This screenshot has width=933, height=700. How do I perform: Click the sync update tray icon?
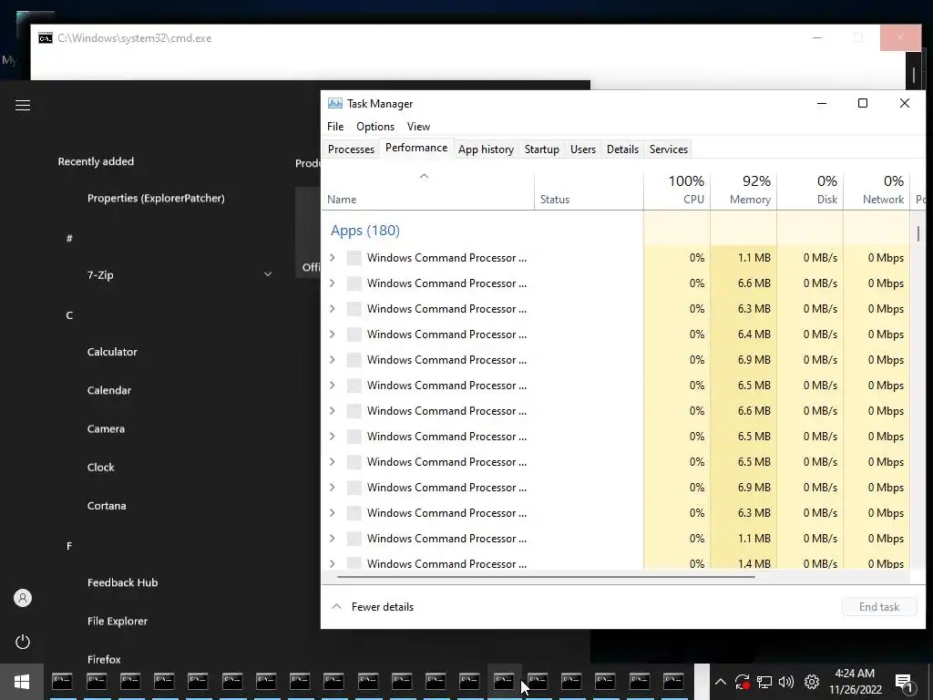point(742,682)
